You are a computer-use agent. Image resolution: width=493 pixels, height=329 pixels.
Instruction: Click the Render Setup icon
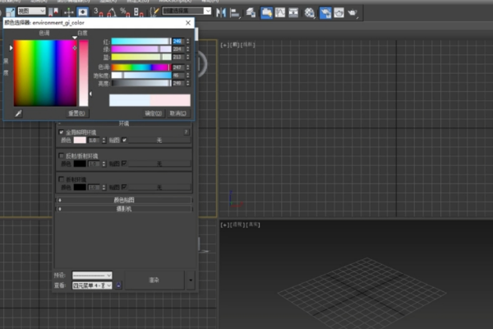click(325, 12)
